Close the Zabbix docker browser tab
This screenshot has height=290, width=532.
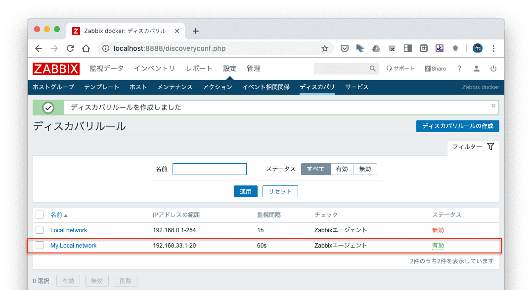pos(177,31)
